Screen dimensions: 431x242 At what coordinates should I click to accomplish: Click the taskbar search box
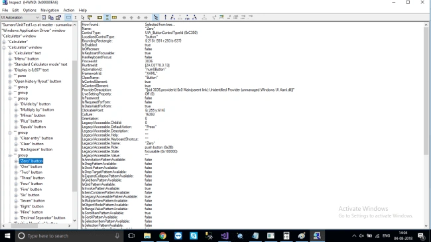pyautogui.click(x=69, y=236)
